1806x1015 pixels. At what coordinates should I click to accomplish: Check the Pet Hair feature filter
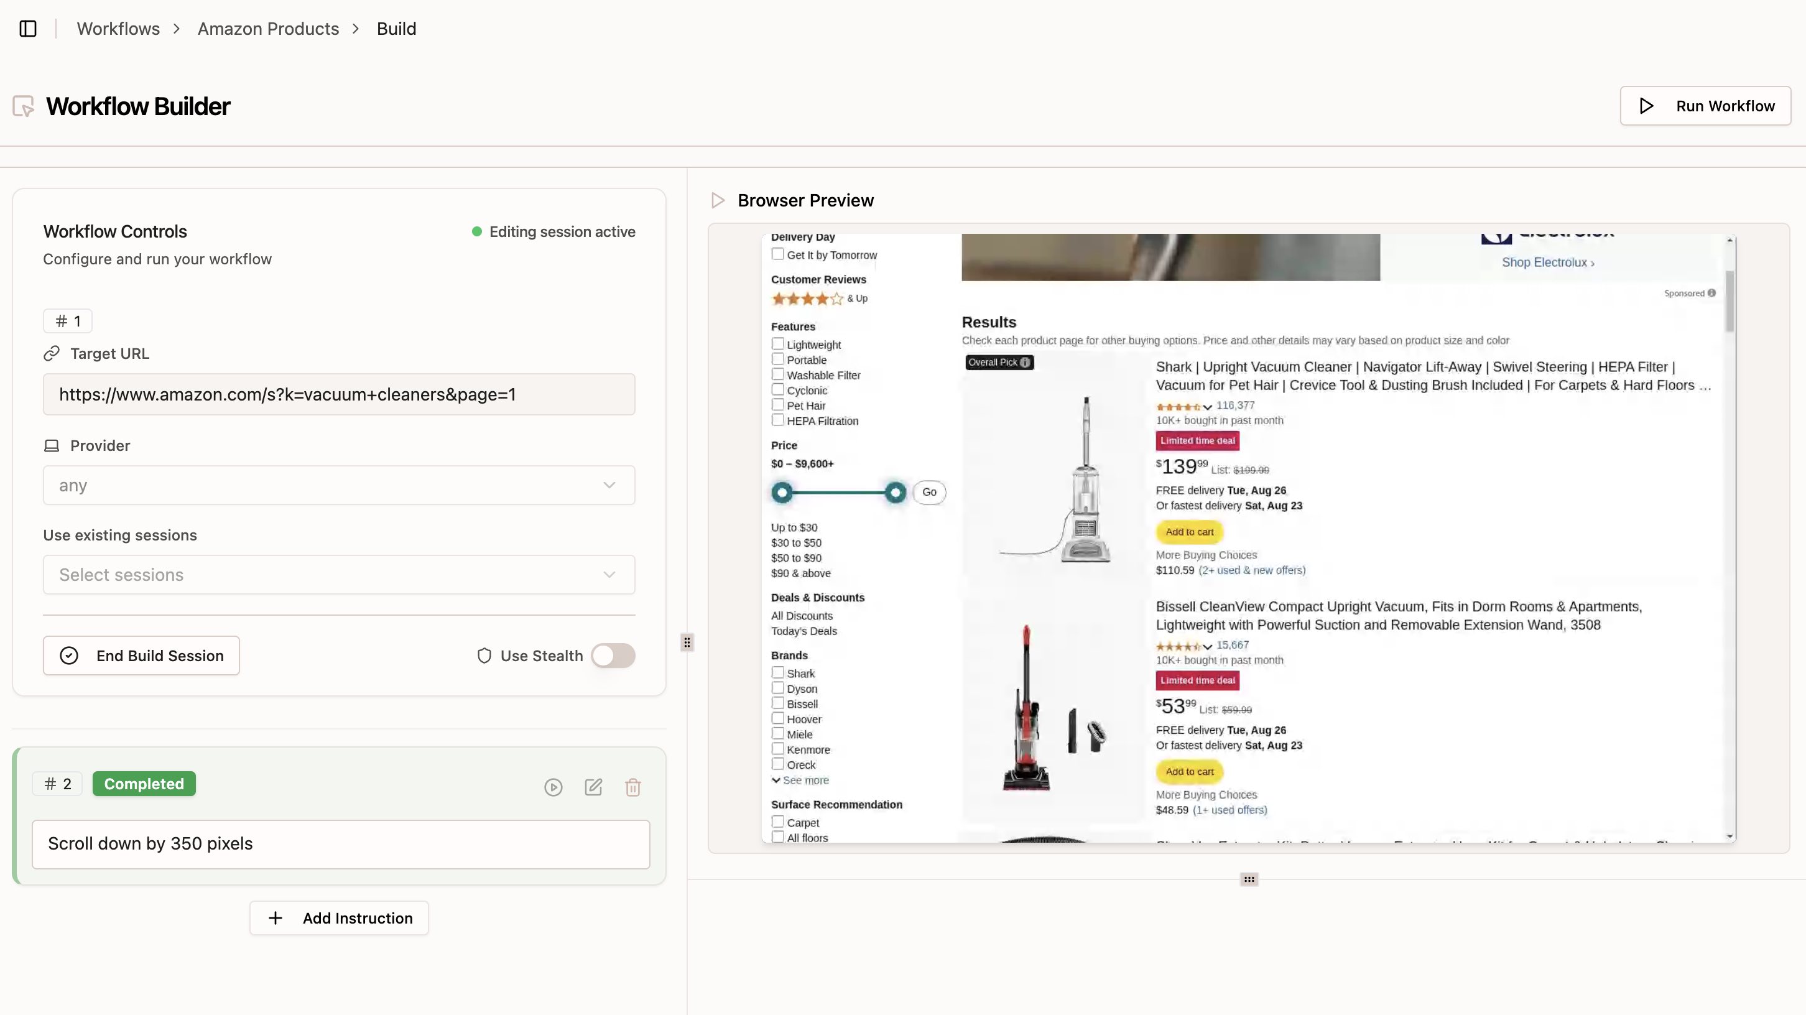click(x=777, y=405)
